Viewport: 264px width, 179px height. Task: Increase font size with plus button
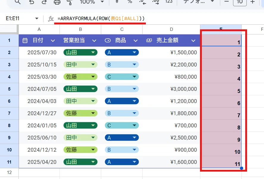[x=253, y=2]
